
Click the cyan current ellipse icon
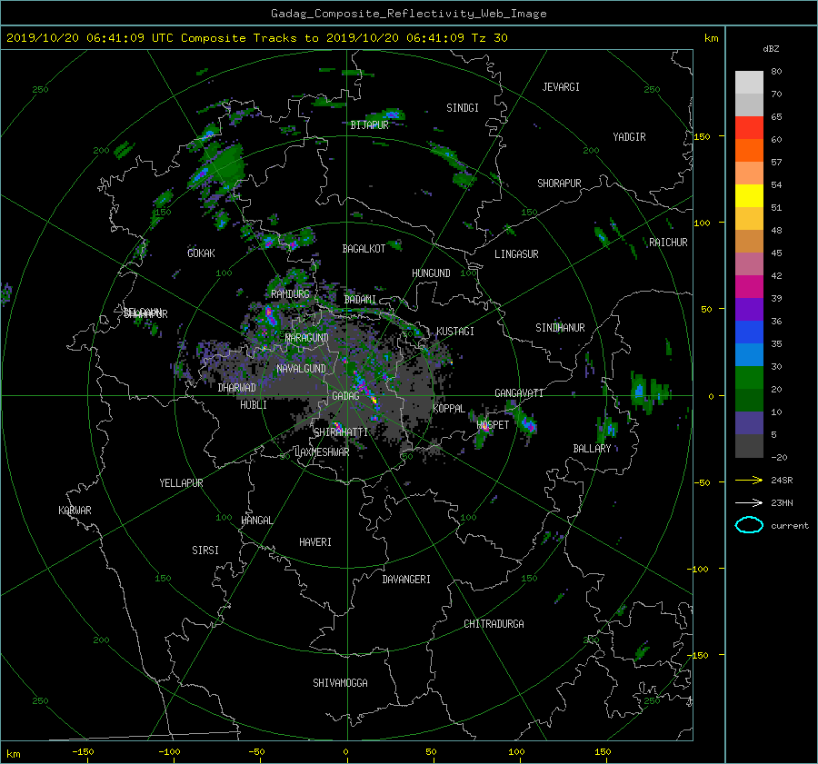pos(749,525)
